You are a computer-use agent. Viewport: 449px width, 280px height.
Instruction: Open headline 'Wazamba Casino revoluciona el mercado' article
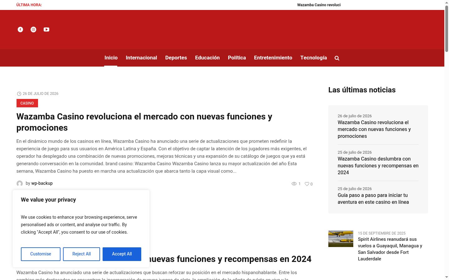point(144,122)
